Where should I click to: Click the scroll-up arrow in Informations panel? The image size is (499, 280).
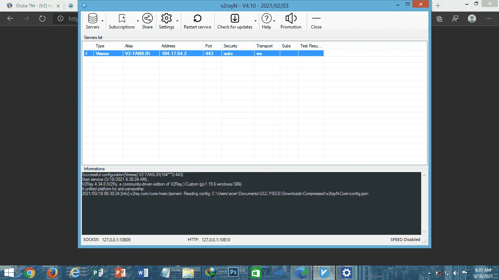(424, 175)
